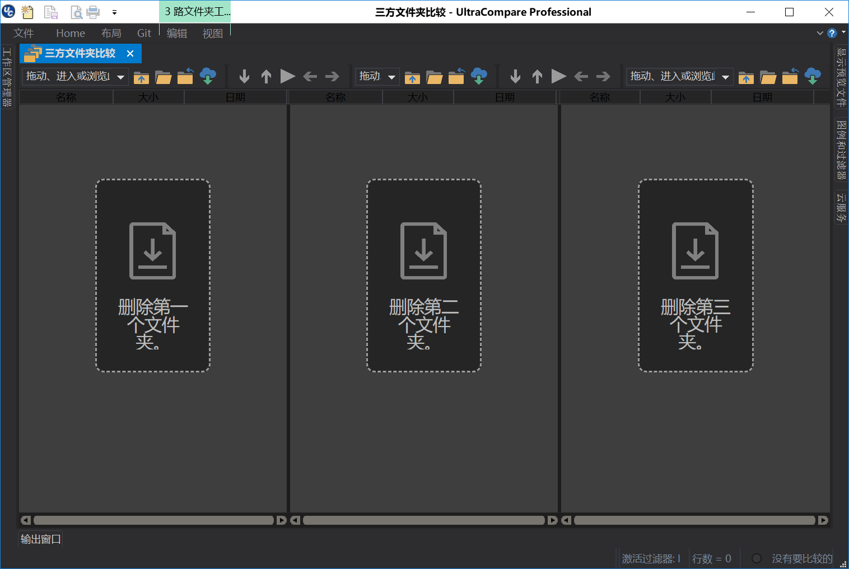The image size is (849, 569).
Task: Click the up arrow between second and third panes
Action: [537, 76]
